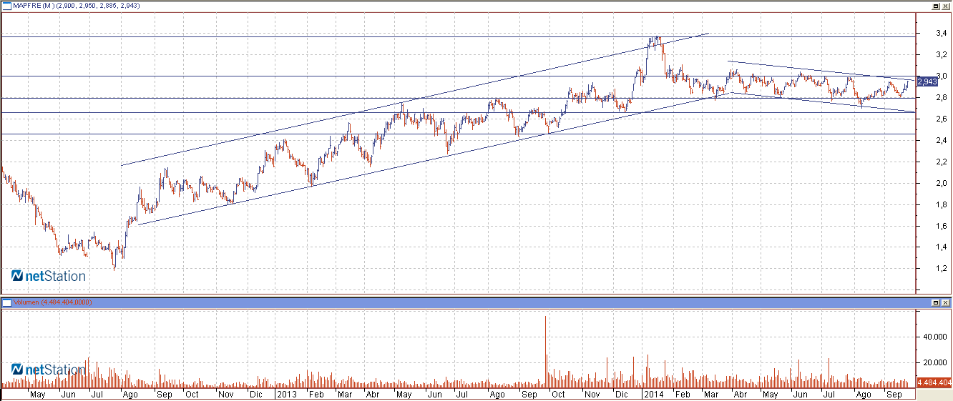Close the MAPFRE price chart panel

tap(945, 5)
